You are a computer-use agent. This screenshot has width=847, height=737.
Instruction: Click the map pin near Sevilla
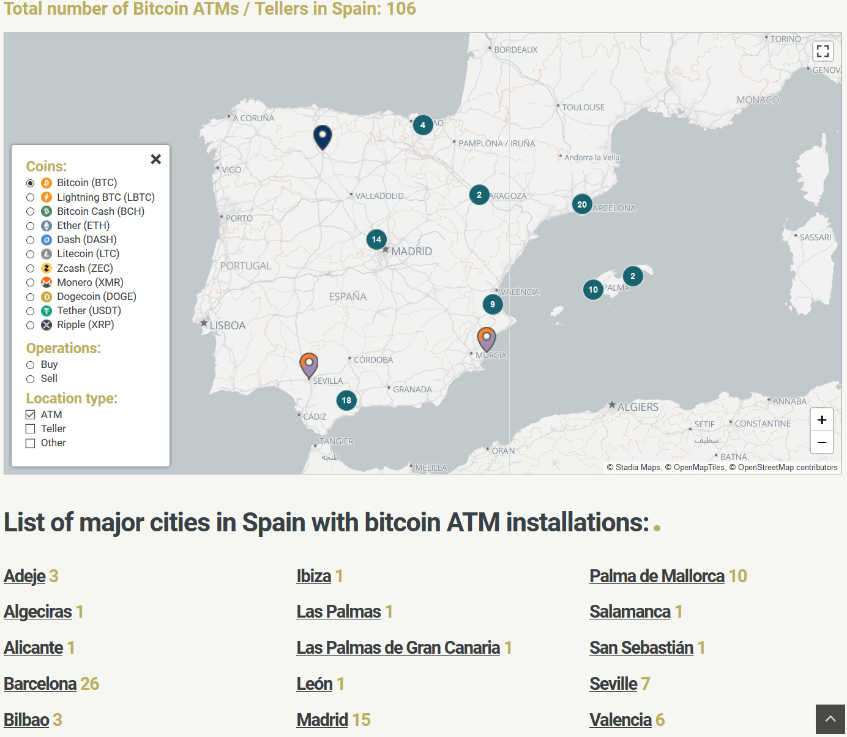tap(309, 364)
